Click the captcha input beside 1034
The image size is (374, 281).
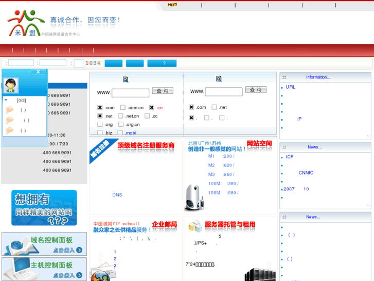[x=79, y=63]
